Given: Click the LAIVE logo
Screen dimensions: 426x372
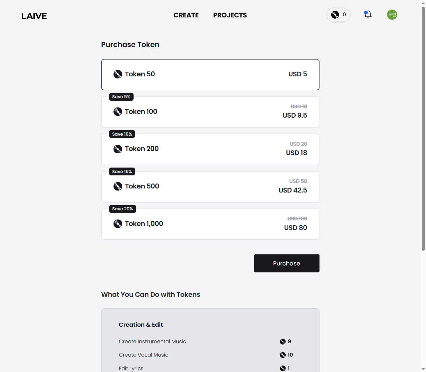Looking at the screenshot, I should tap(34, 16).
